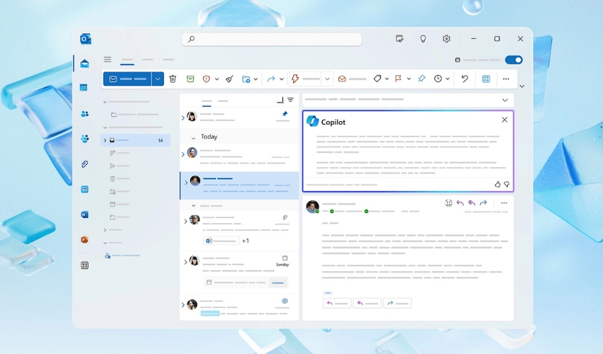Open the Snooze clock dropdown arrow
The image size is (603, 354).
(x=448, y=79)
